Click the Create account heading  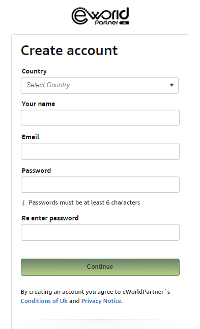pyautogui.click(x=69, y=50)
